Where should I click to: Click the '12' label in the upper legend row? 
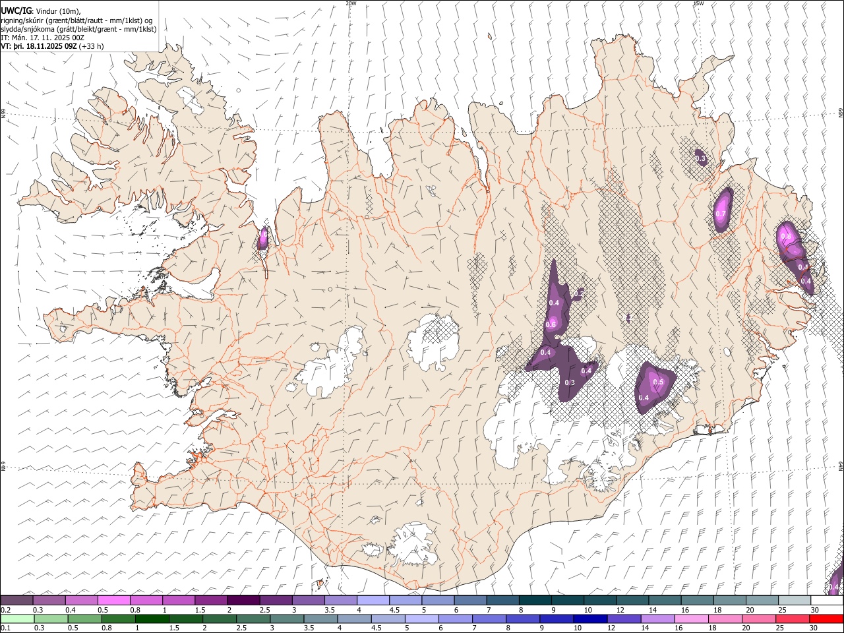tap(620, 610)
